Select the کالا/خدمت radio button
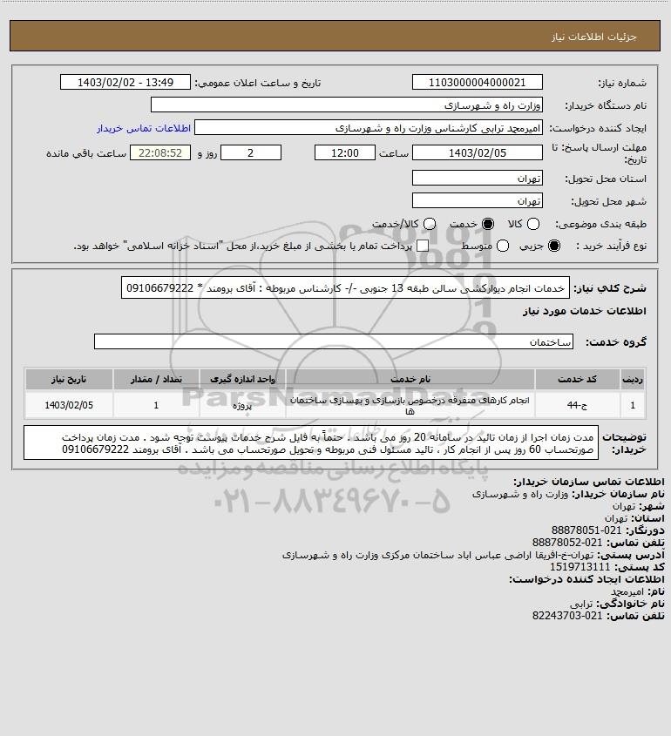671x736 pixels. pos(430,225)
